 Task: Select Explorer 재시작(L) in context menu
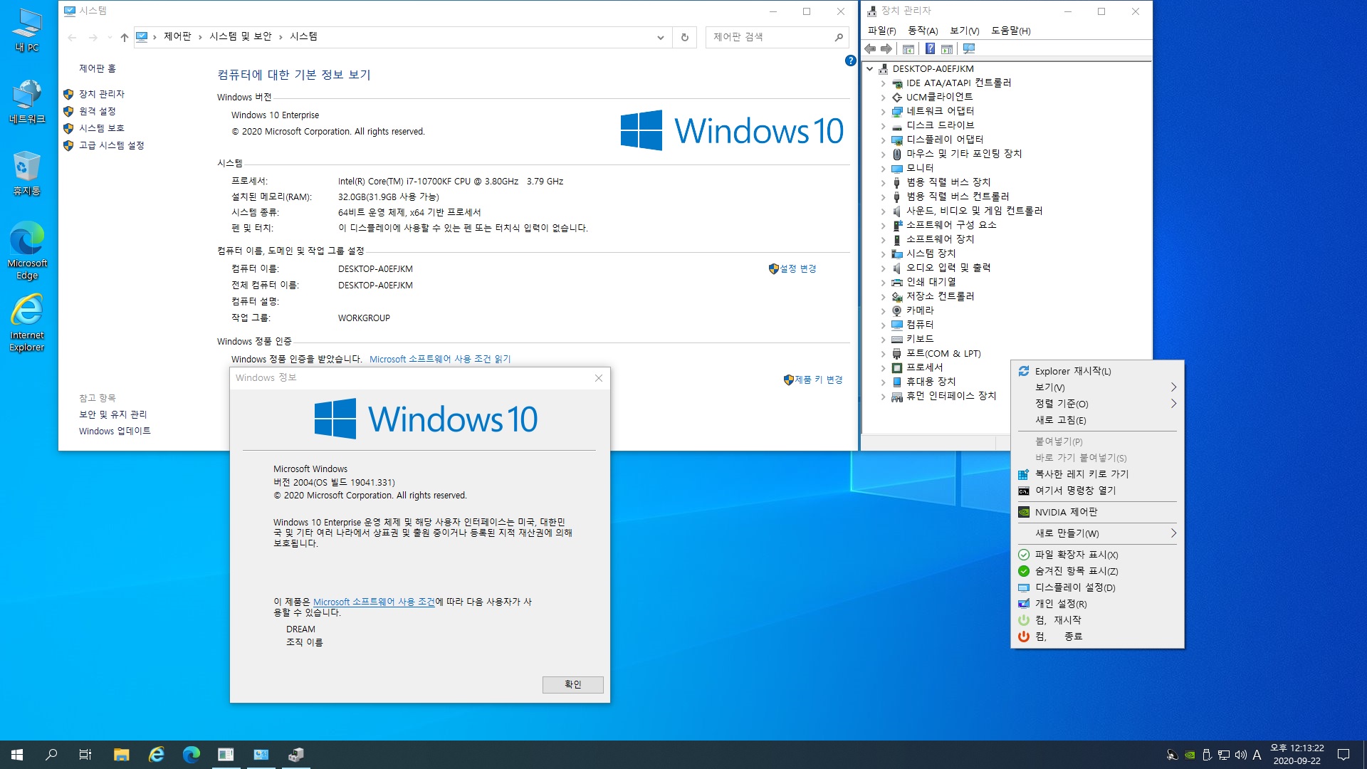[1097, 371]
